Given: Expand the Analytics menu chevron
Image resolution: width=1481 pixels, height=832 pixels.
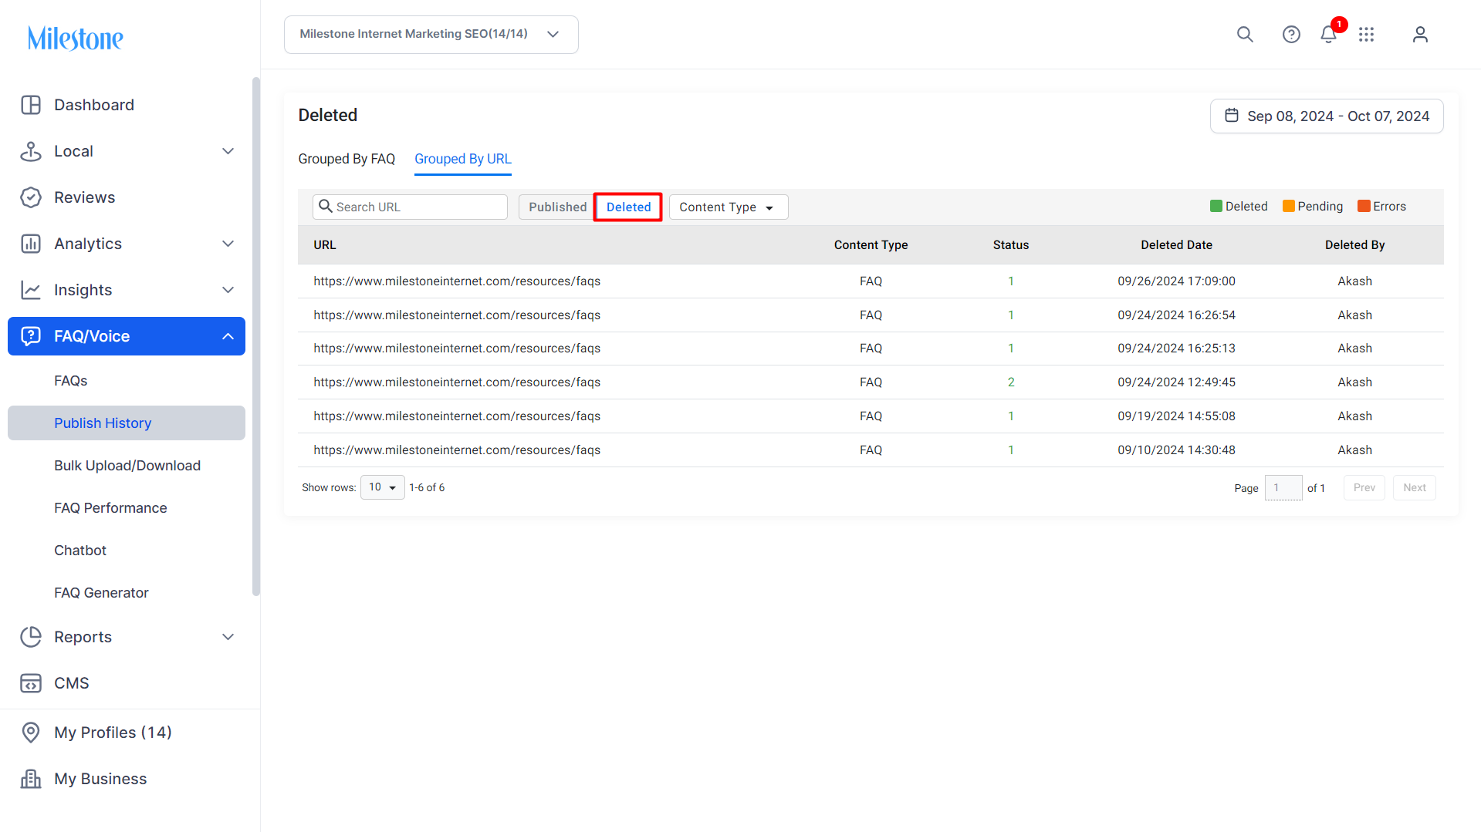Looking at the screenshot, I should (228, 244).
